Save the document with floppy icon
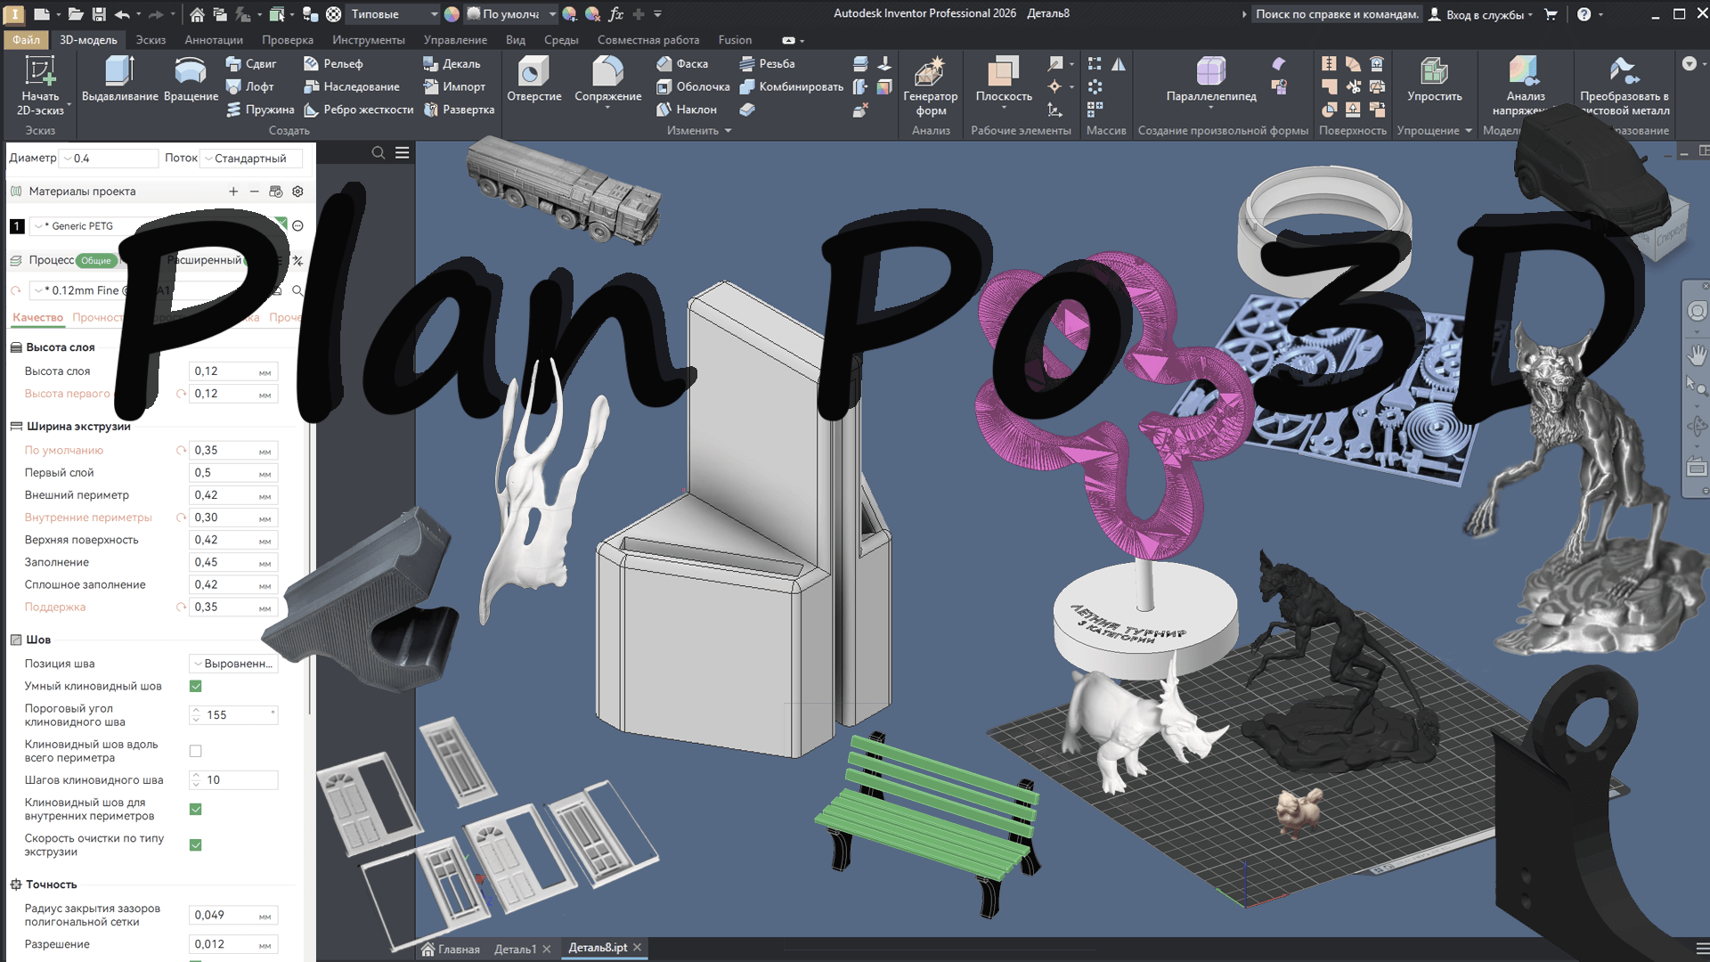The height and width of the screenshot is (962, 1710). coord(99,14)
